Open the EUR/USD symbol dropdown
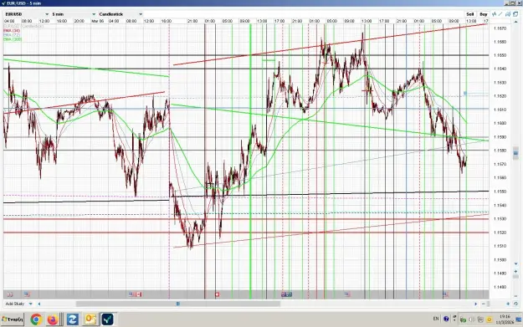Image resolution: width=523 pixels, height=327 pixels. tap(26, 14)
